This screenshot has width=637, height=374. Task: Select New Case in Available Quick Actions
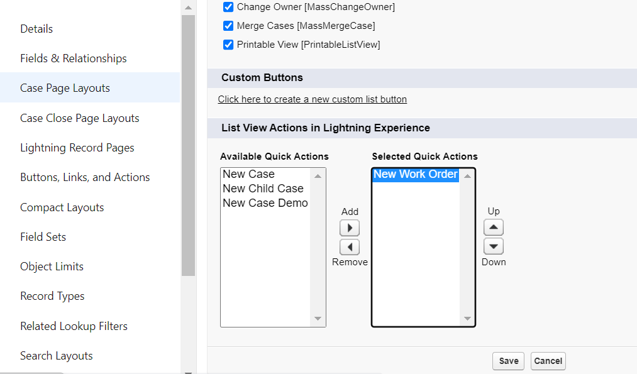pos(248,174)
